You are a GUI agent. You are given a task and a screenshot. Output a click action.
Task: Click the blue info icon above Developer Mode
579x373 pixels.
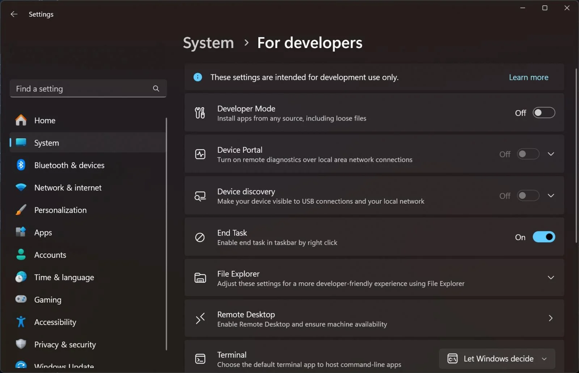pos(198,77)
